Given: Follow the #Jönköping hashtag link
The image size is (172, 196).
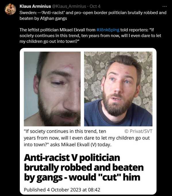Looking at the screenshot, I should click(x=108, y=30).
